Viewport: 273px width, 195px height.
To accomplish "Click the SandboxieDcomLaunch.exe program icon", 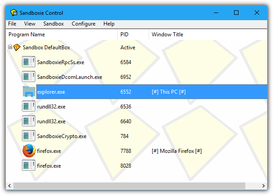I will [29, 77].
